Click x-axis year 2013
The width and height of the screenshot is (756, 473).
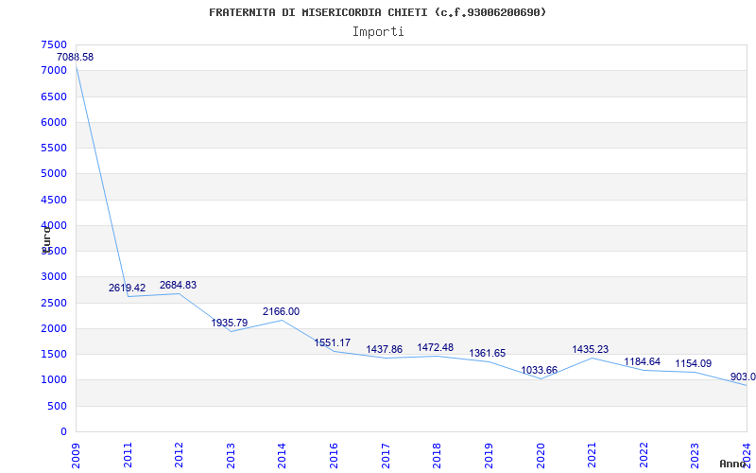[x=231, y=456]
